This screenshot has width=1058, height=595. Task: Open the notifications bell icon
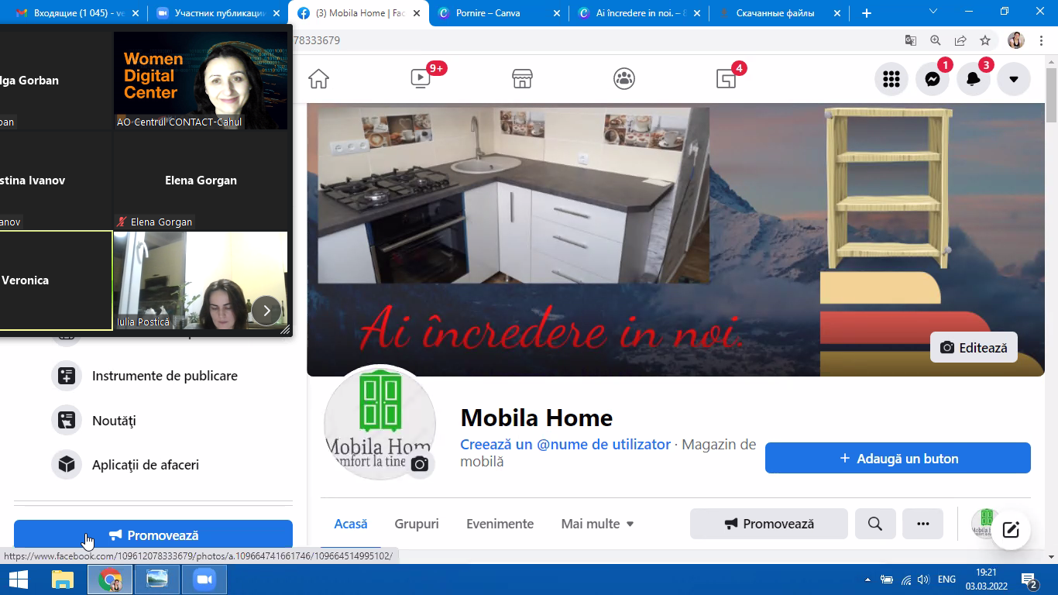point(973,79)
